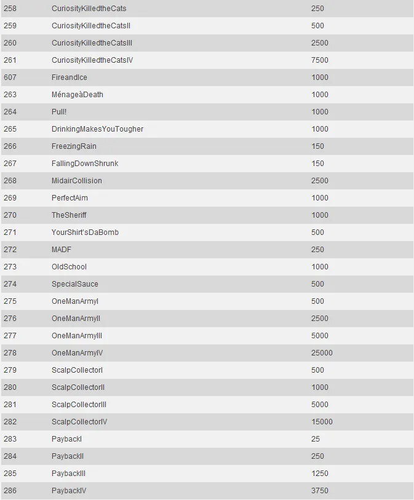Select the FreezingRain entry
This screenshot has height=500, width=414.
coord(74,146)
